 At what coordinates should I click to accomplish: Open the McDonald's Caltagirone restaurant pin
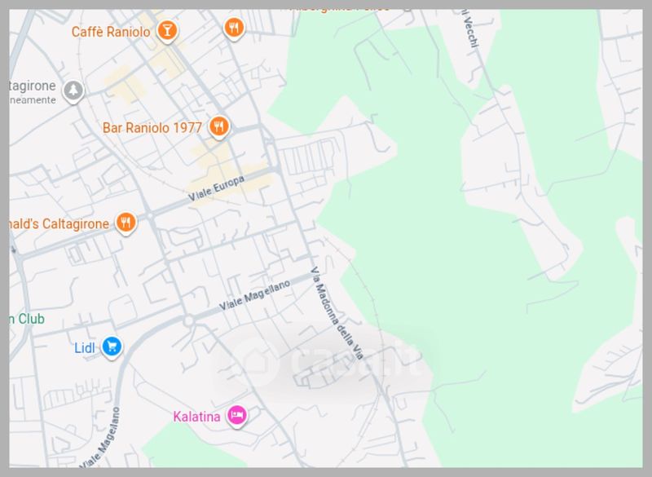pyautogui.click(x=125, y=222)
